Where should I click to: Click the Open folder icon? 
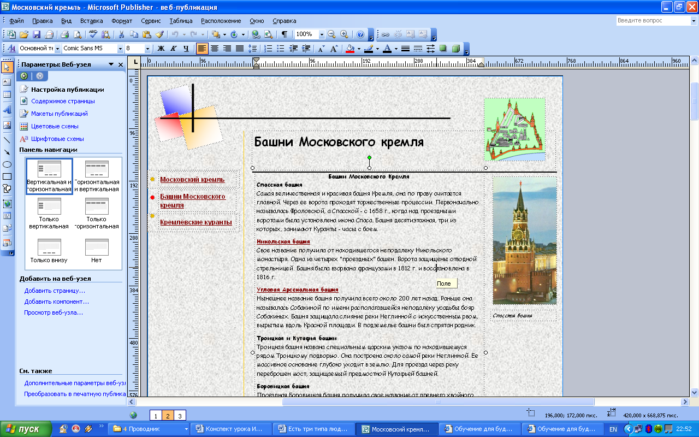(24, 34)
